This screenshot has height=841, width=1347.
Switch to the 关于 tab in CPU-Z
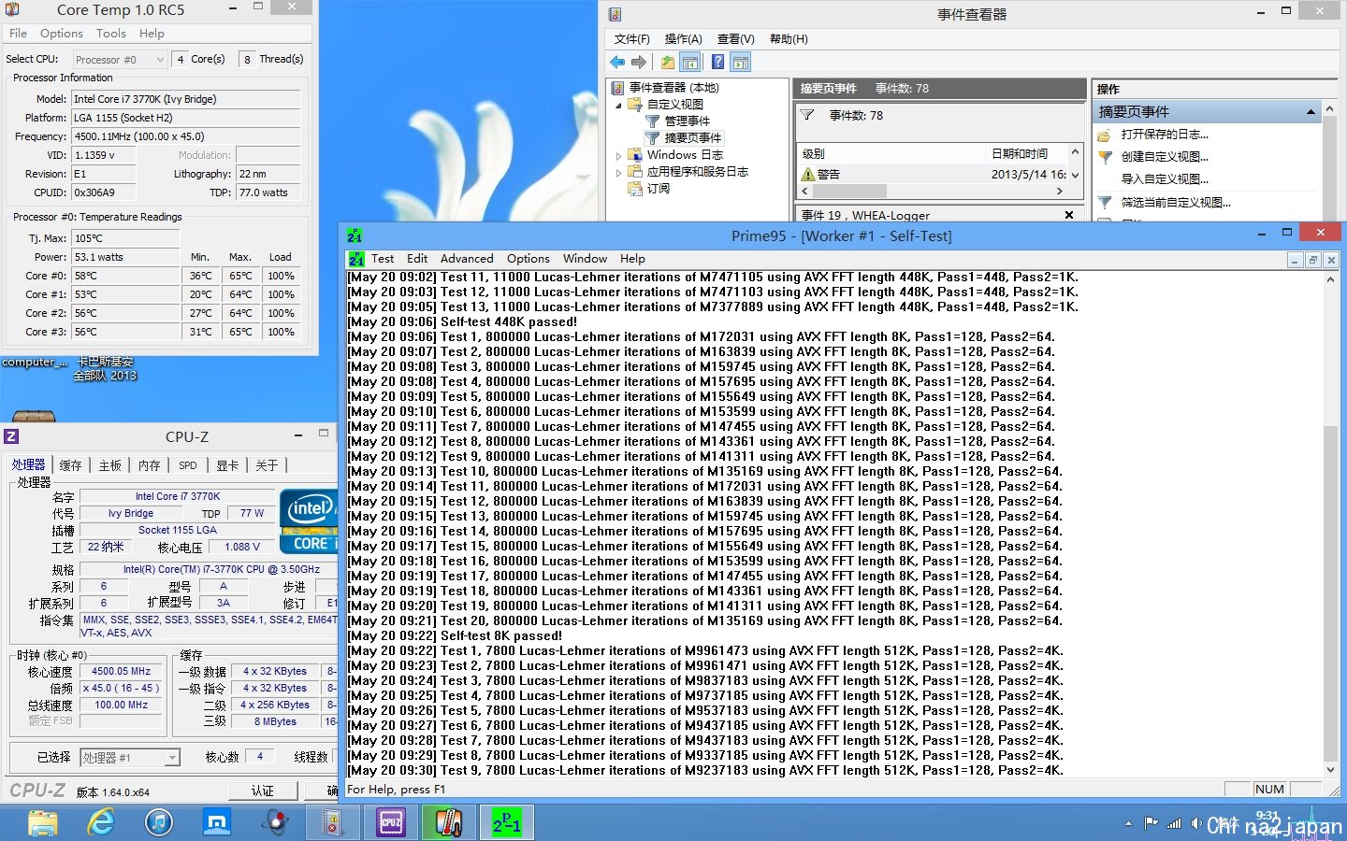pyautogui.click(x=267, y=465)
